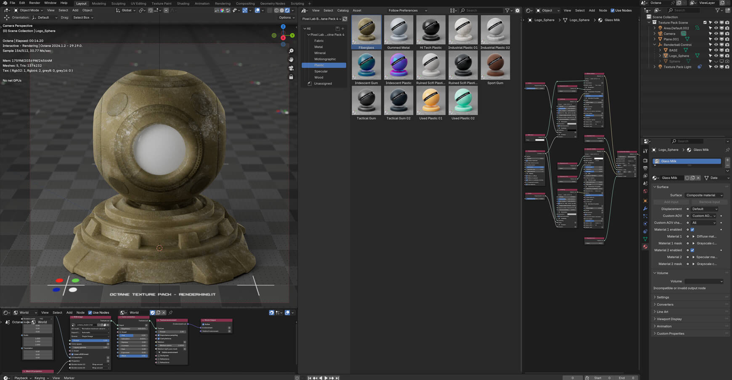Click the pin icon in properties header
The image size is (732, 380).
[727, 150]
